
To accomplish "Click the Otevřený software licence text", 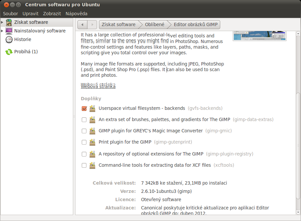I will [161, 199].
